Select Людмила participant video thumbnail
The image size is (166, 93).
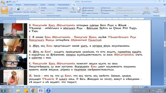pos(13,31)
